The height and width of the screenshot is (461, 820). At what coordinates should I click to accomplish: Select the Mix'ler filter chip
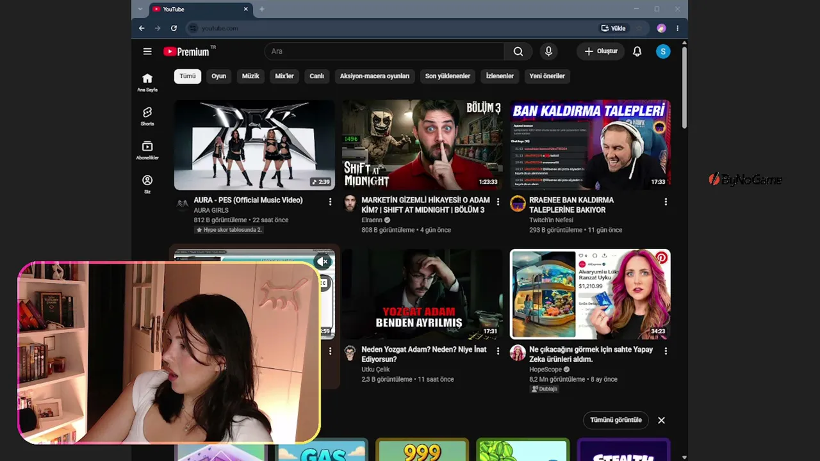[284, 76]
